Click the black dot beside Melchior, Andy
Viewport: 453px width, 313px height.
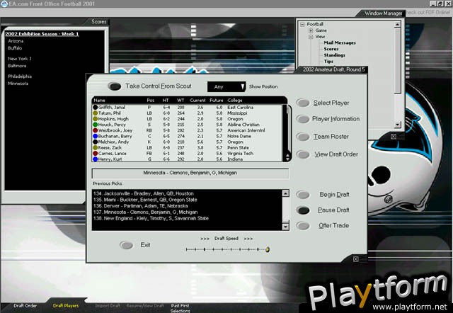(95, 142)
